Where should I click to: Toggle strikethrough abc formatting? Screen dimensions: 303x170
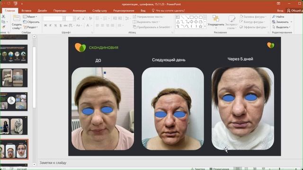65,25
